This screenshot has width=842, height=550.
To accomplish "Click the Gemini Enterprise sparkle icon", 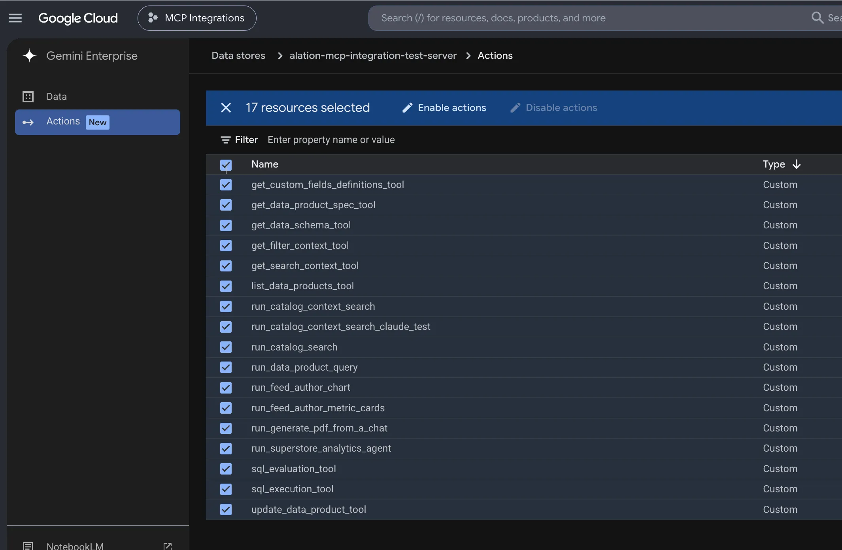I will point(30,56).
